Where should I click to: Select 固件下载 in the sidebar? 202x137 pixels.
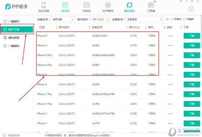(17, 29)
